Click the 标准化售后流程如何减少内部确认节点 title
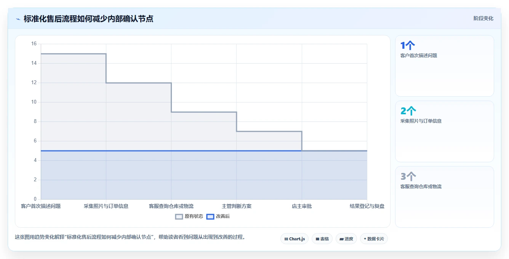Viewport: 509px width, 259px height. coord(88,19)
